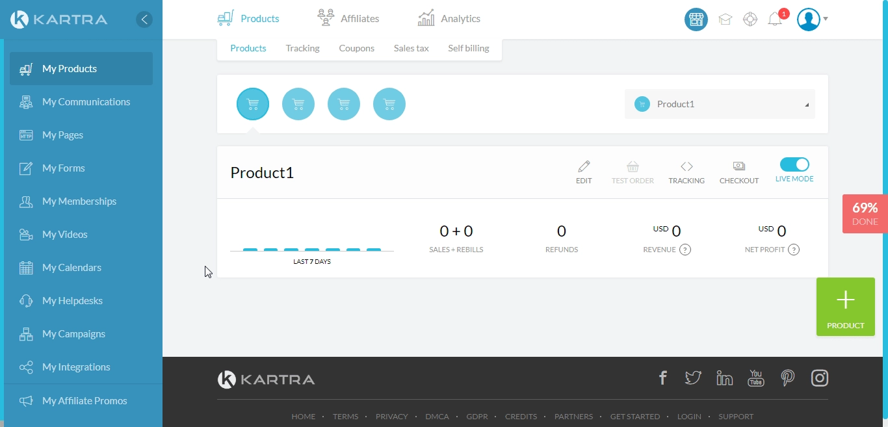Screen dimensions: 888x427
Task: Click the Last 7 Days sales chart
Action: [x=312, y=250]
